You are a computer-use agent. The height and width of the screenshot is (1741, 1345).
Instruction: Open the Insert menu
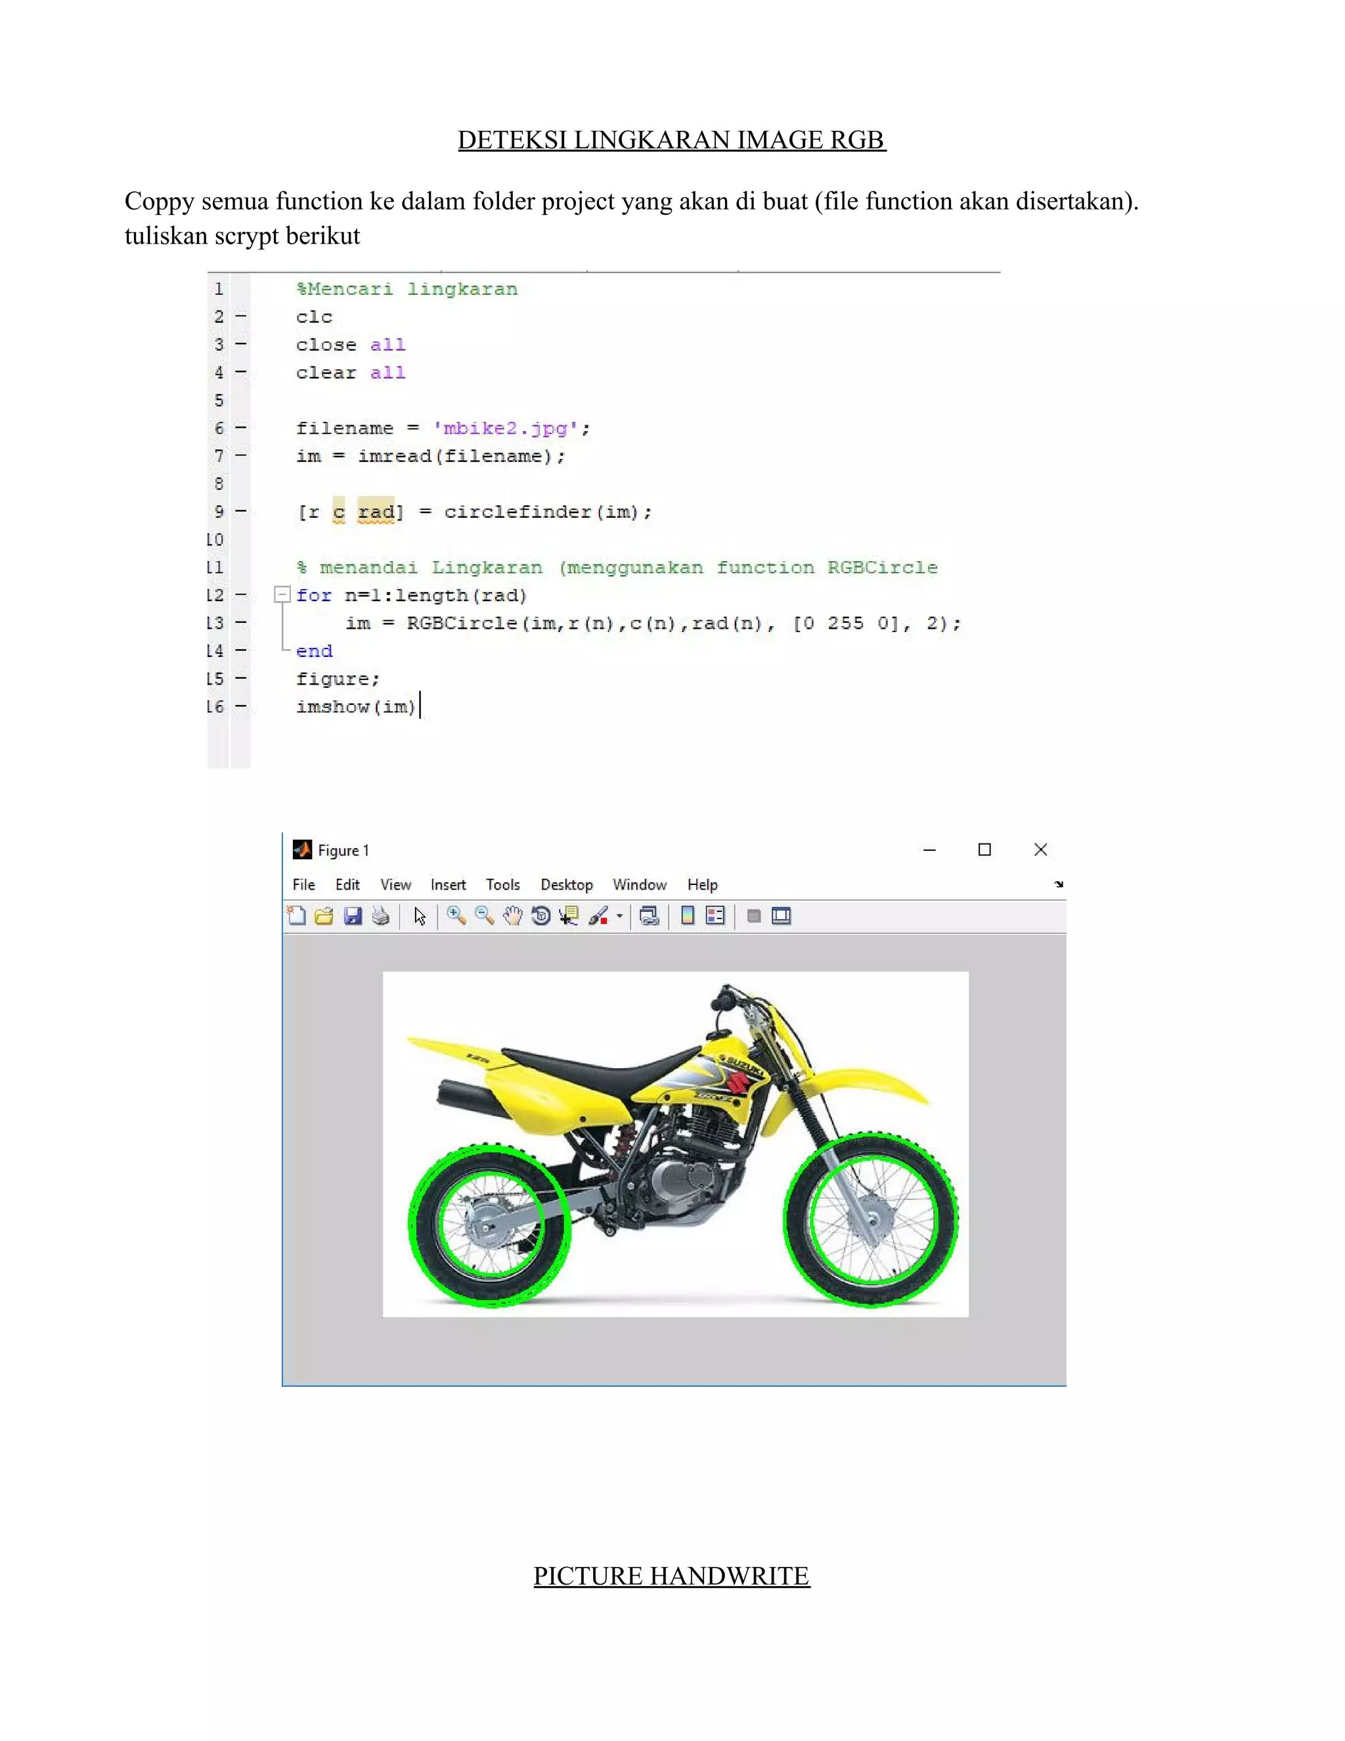[x=448, y=884]
